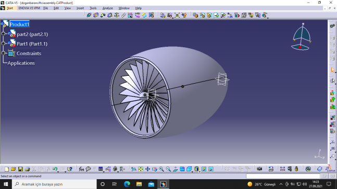Open the Tools menu
Screen dimensions: 337x189
point(93,8)
